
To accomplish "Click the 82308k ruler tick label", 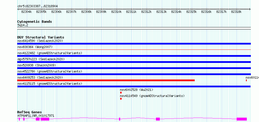I will coord(86,12).
